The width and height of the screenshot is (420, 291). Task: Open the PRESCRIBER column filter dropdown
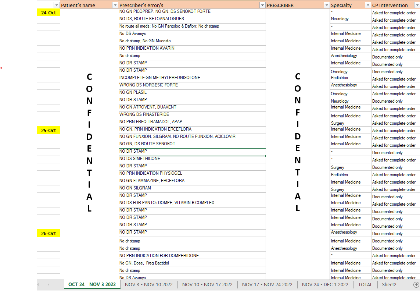(327, 5)
